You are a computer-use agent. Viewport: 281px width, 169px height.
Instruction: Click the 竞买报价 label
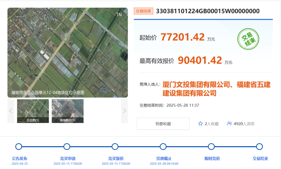[116, 158]
